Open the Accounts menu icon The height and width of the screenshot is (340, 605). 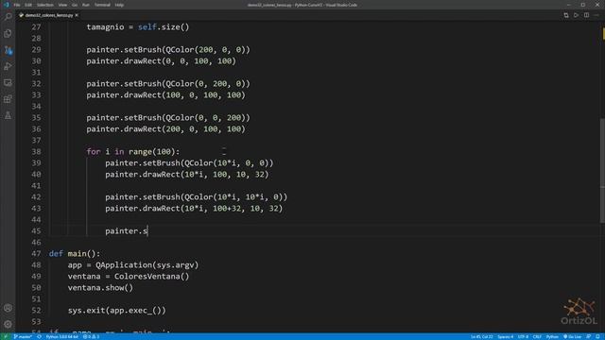8,308
